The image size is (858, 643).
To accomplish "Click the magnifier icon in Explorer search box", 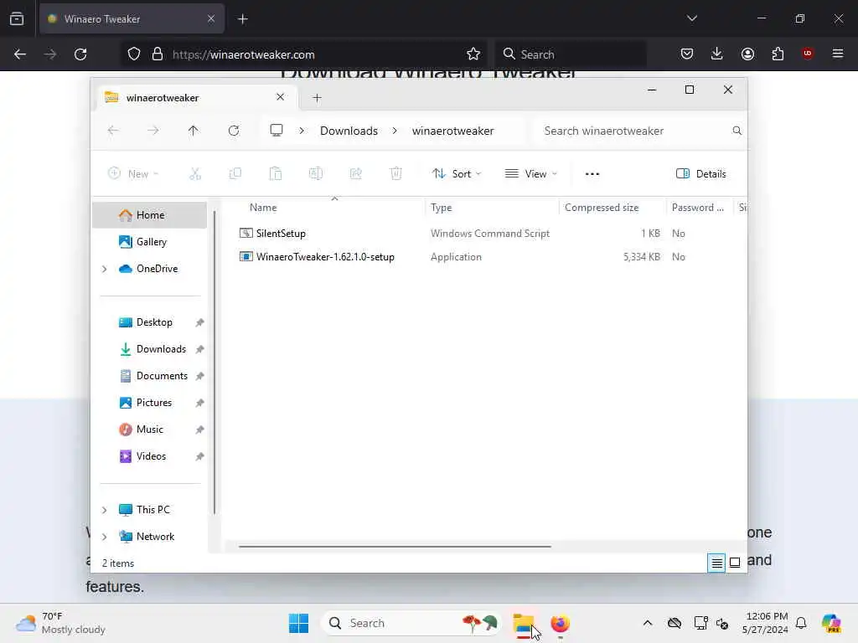I will tap(737, 131).
